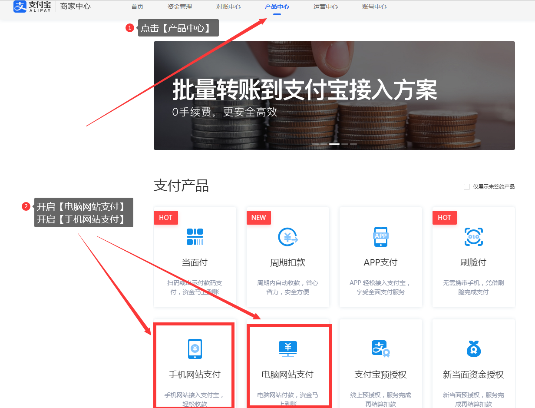Click the 周期扣款 yen cycle icon
Screen dimensions: 535x408
coord(287,237)
